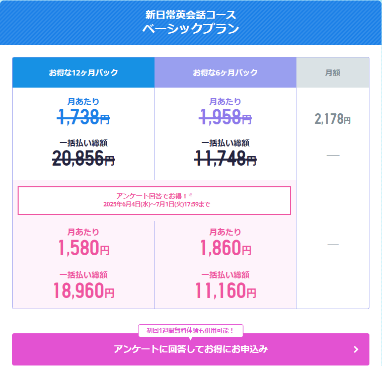The height and width of the screenshot is (366, 382).
Task: Click the struck-through 1,958円 price
Action: 225,117
